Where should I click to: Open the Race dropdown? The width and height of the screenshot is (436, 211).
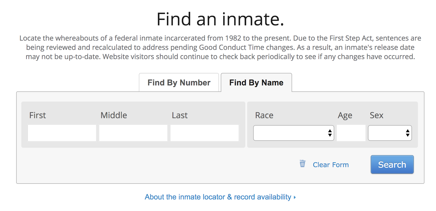(x=293, y=133)
